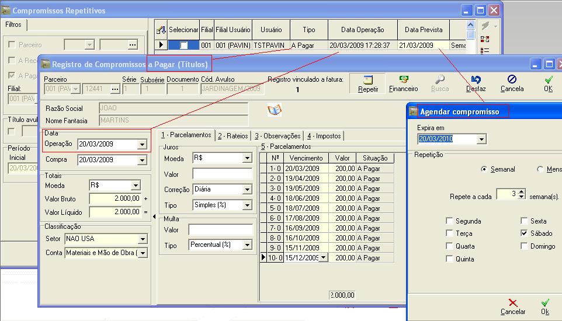562x321 pixels.
Task: Click the lightning bolt icon at the grid's right
Action: 484,26
